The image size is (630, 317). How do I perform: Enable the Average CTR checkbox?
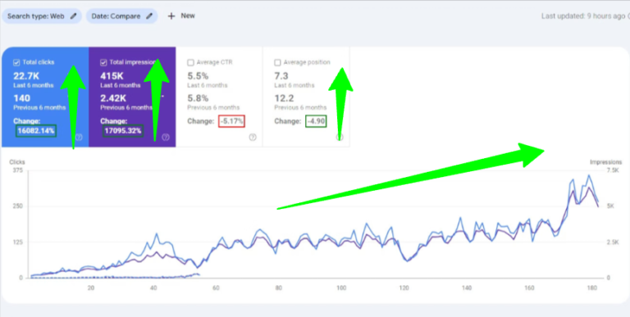point(190,62)
